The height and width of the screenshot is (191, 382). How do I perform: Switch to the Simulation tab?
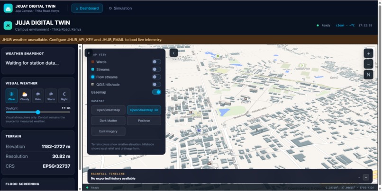point(120,8)
